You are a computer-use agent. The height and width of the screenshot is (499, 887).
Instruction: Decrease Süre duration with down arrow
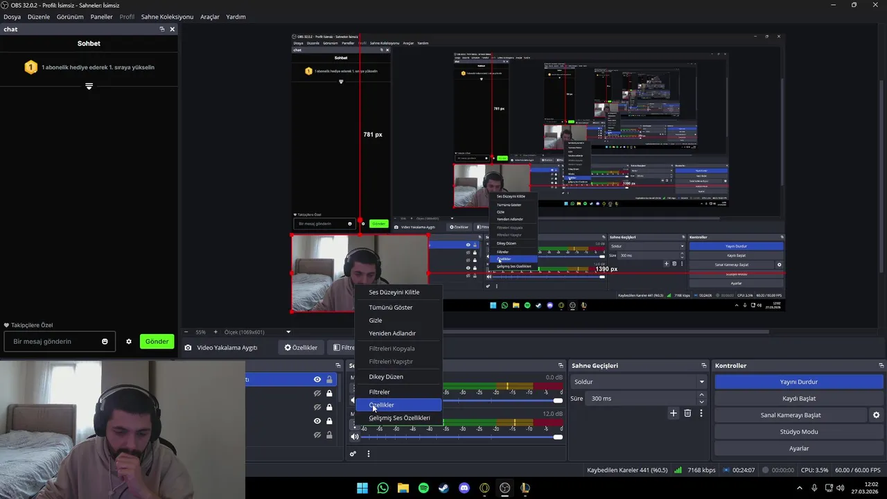(701, 402)
